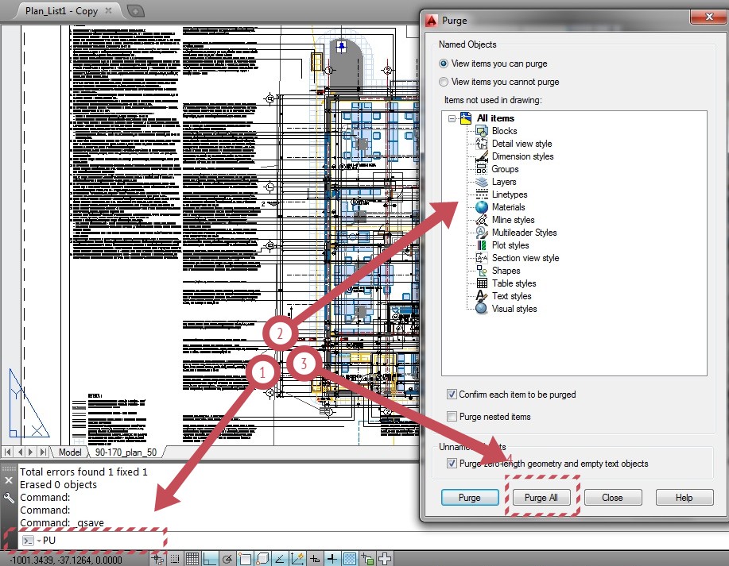Select Linetypes in purge tree
Viewport: 729px width, 566px height.
click(x=510, y=194)
